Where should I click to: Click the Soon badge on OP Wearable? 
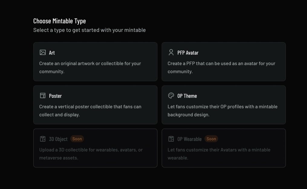[211, 139]
